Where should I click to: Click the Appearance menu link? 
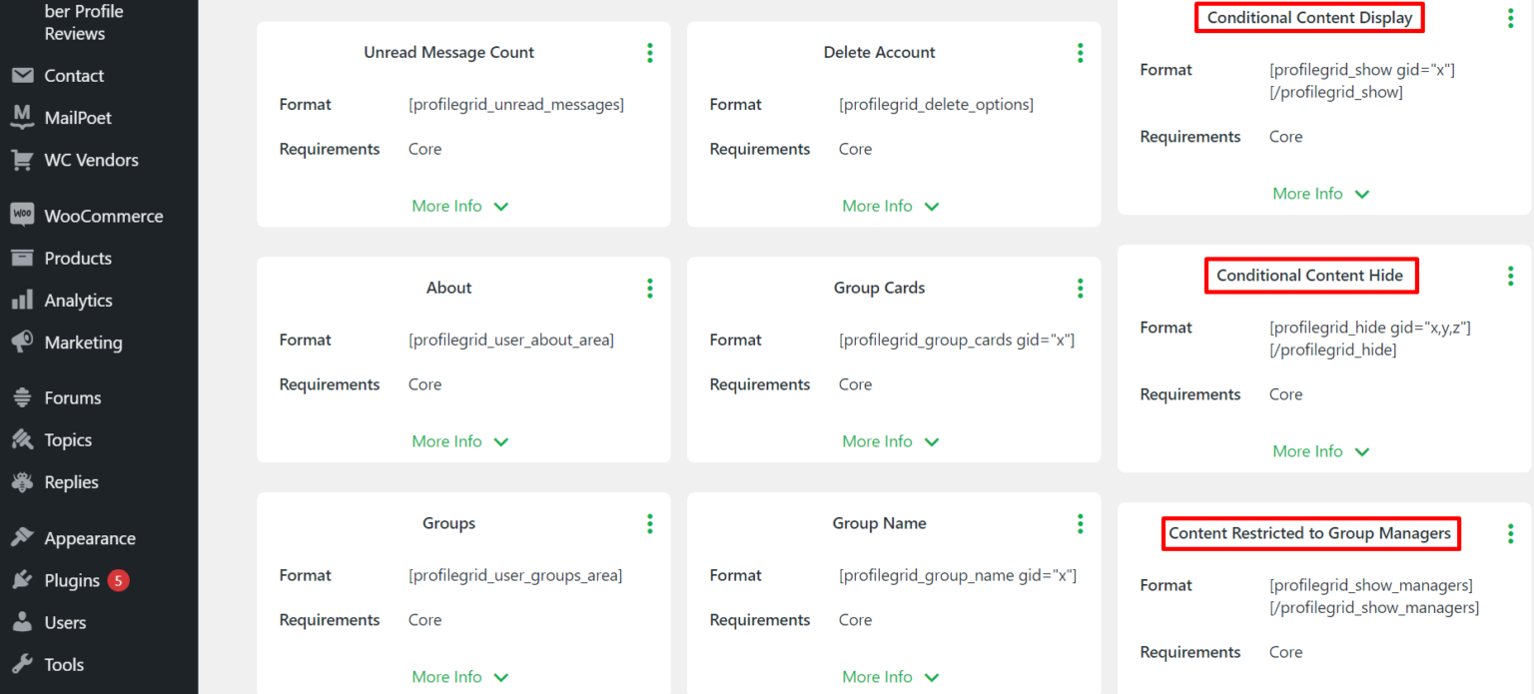pos(90,538)
